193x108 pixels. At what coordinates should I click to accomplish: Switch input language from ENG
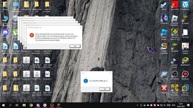[x=173, y=105]
